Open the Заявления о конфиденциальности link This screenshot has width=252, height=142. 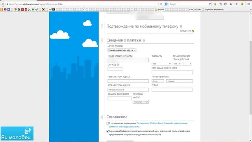[x=124, y=127]
